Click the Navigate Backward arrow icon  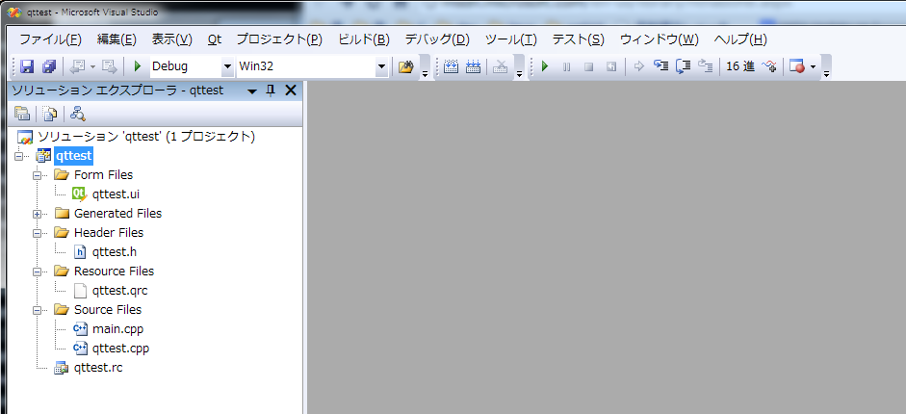(76, 66)
